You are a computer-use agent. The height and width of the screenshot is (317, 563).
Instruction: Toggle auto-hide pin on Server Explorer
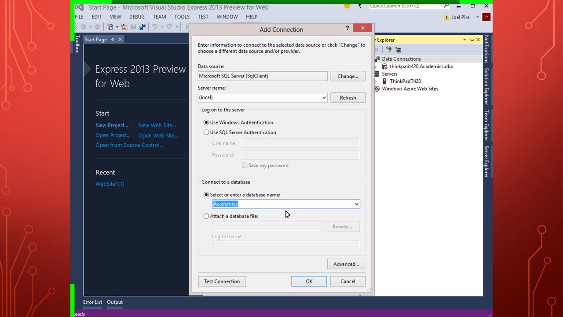[472, 40]
